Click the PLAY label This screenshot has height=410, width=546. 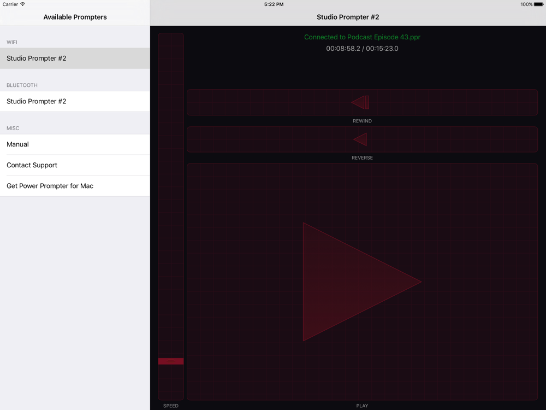(362, 406)
